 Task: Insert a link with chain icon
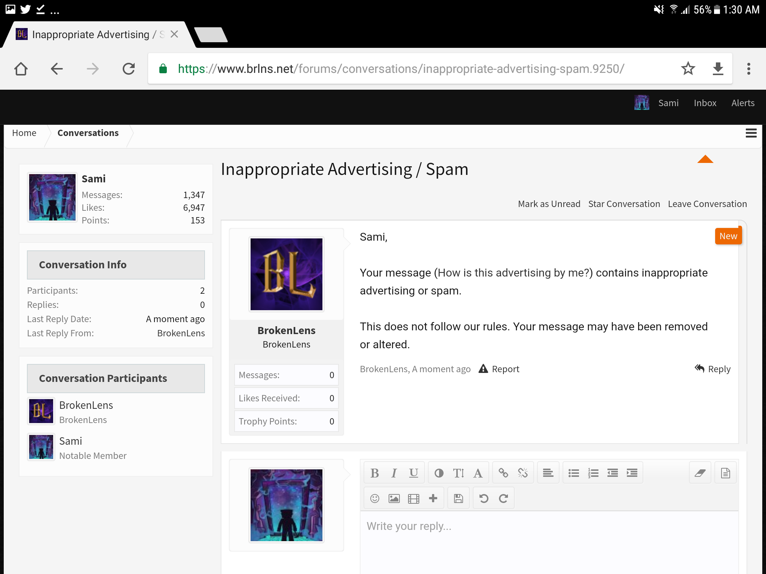pos(503,473)
